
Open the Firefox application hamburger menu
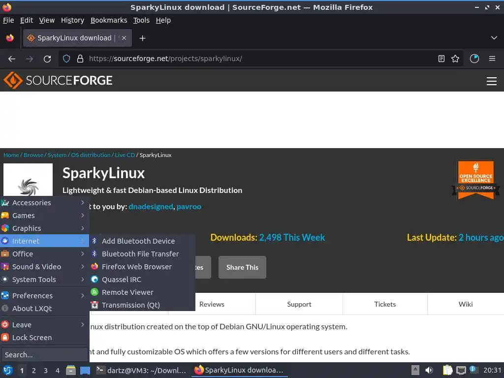point(492,59)
